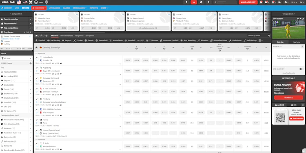Open All available markets for US Open games
The width and height of the screenshot is (306, 153).
tap(148, 28)
